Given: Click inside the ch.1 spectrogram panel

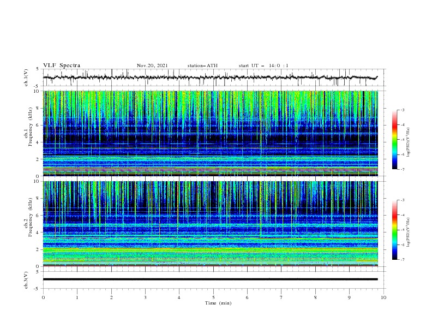Looking at the screenshot, I should tap(211, 133).
